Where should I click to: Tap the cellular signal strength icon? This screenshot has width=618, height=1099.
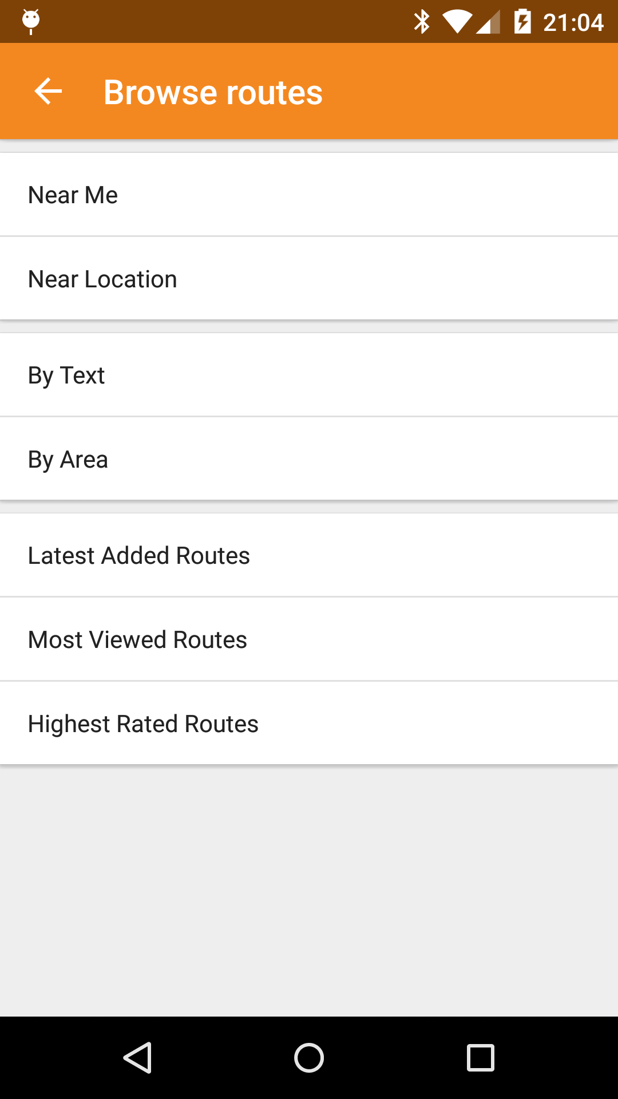(x=488, y=23)
